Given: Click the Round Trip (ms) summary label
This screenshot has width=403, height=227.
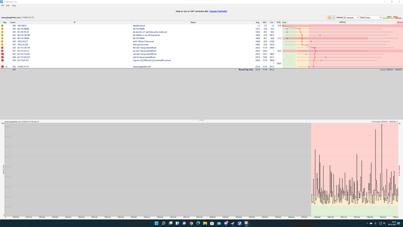Looking at the screenshot, I should click(246, 70).
